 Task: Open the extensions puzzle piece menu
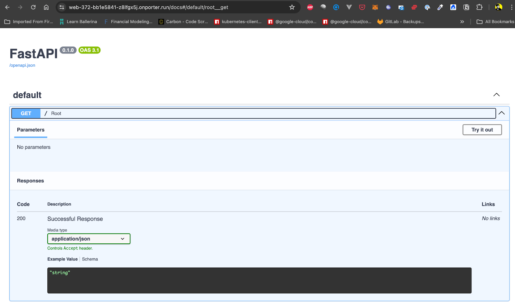[479, 7]
